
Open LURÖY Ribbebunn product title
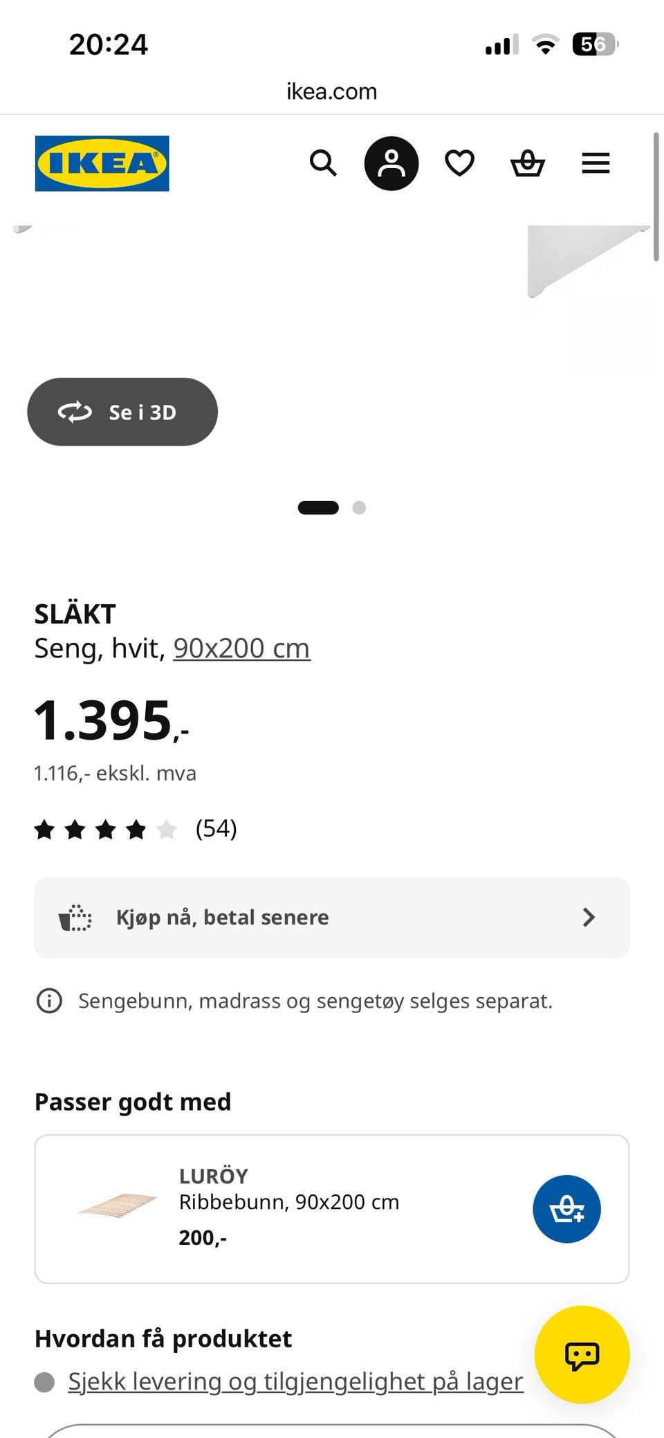pyautogui.click(x=289, y=1189)
